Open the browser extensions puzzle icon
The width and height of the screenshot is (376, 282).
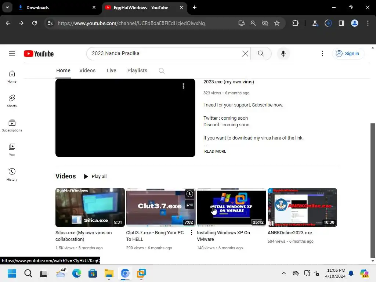click(296, 23)
